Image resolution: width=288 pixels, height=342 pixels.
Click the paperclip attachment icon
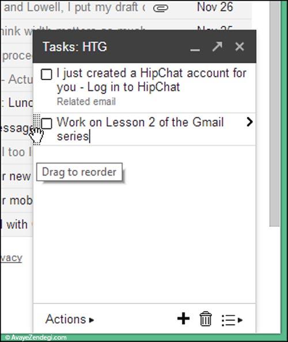(x=161, y=8)
